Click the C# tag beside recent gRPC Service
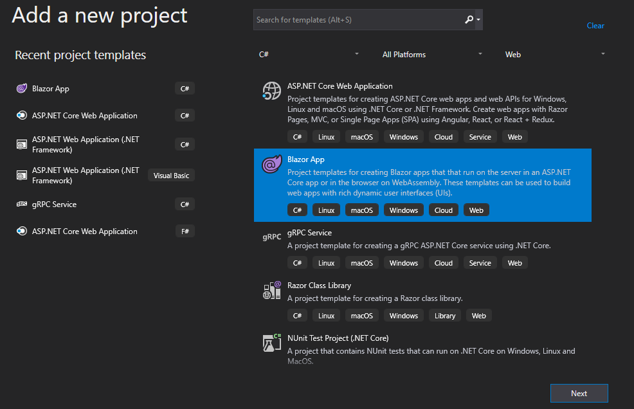This screenshot has height=409, width=634. coord(185,204)
